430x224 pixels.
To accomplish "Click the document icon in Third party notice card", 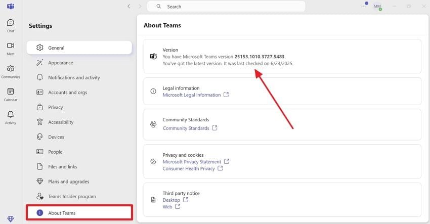I will point(153,200).
